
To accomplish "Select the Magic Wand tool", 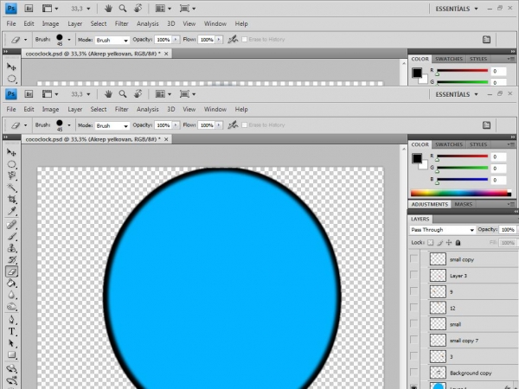I will (11, 188).
